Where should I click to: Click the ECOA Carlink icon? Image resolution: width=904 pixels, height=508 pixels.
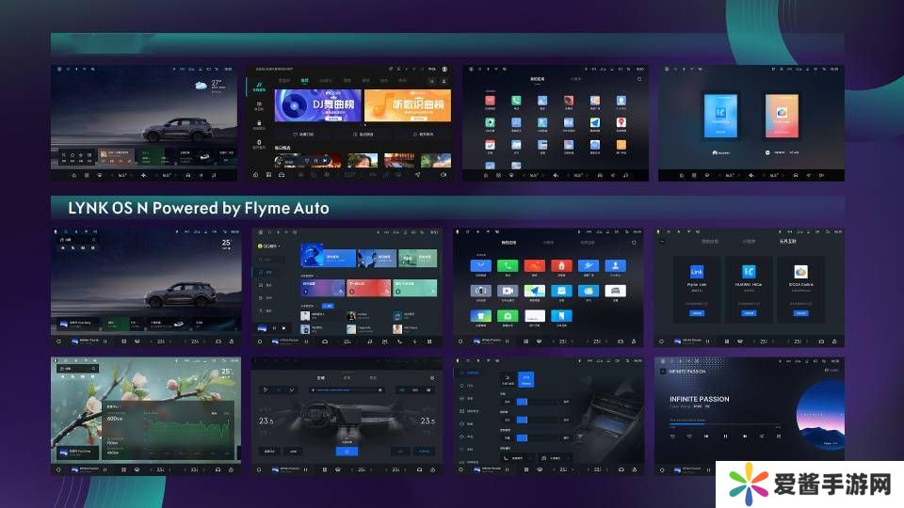(800, 273)
